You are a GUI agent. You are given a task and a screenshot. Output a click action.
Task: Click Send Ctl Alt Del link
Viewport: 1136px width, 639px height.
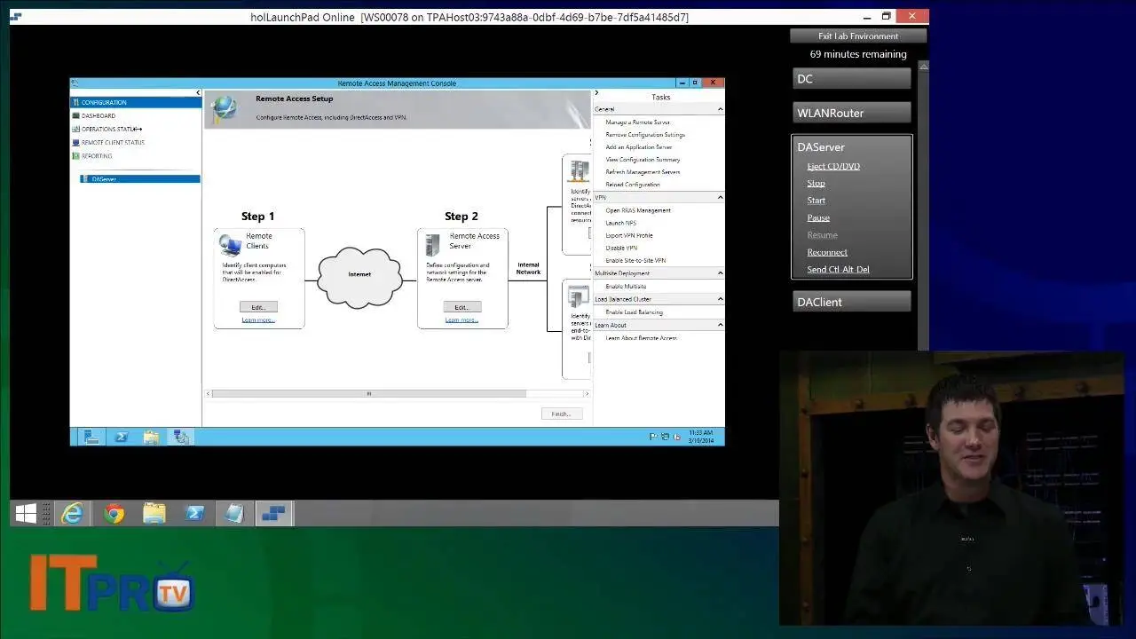coord(838,269)
